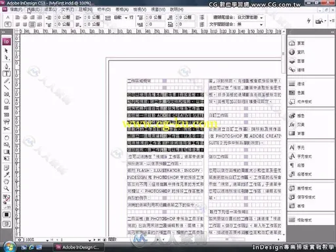Select the Zoom magnifier tool
The width and height of the screenshot is (336, 252).
[7, 188]
